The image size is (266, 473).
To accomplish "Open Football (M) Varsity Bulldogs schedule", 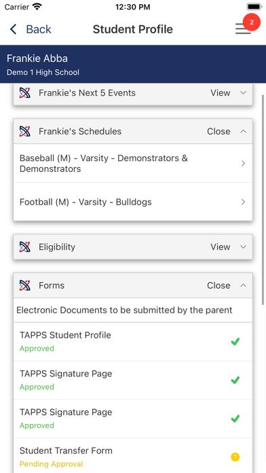I will click(x=133, y=202).
